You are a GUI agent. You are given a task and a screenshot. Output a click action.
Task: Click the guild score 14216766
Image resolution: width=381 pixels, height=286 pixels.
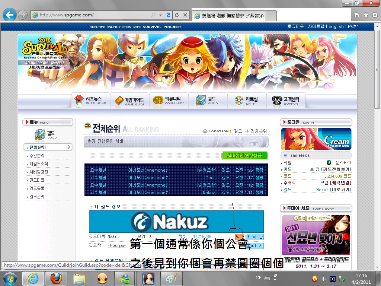(x=202, y=236)
